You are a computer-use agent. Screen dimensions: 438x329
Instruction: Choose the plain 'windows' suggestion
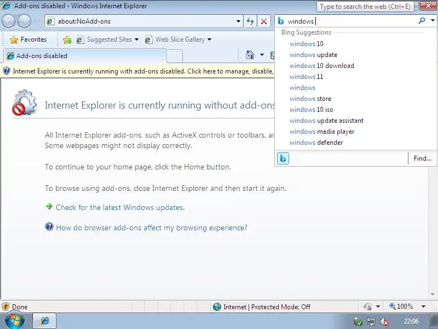tap(303, 88)
